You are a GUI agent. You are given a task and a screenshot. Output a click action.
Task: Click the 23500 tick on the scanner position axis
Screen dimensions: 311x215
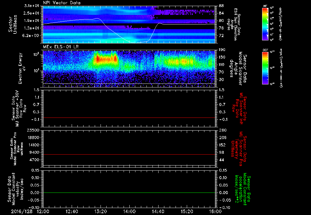tap(33, 130)
